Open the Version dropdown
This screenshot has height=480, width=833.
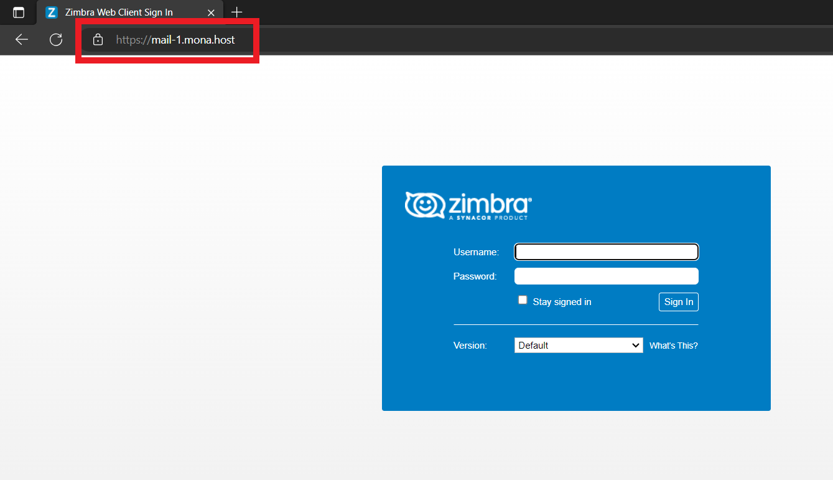click(x=579, y=346)
